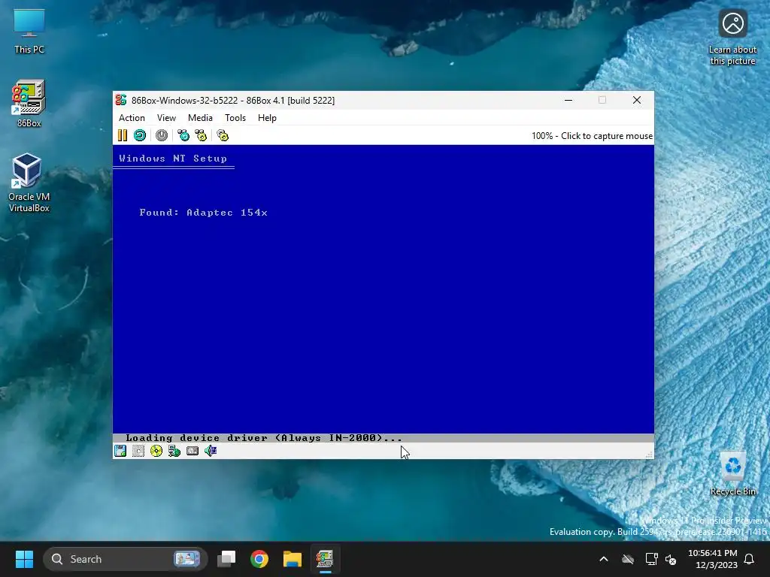770x577 pixels.
Task: Send Ctrl+Alt+Del with the teal keys icon
Action: (x=183, y=135)
